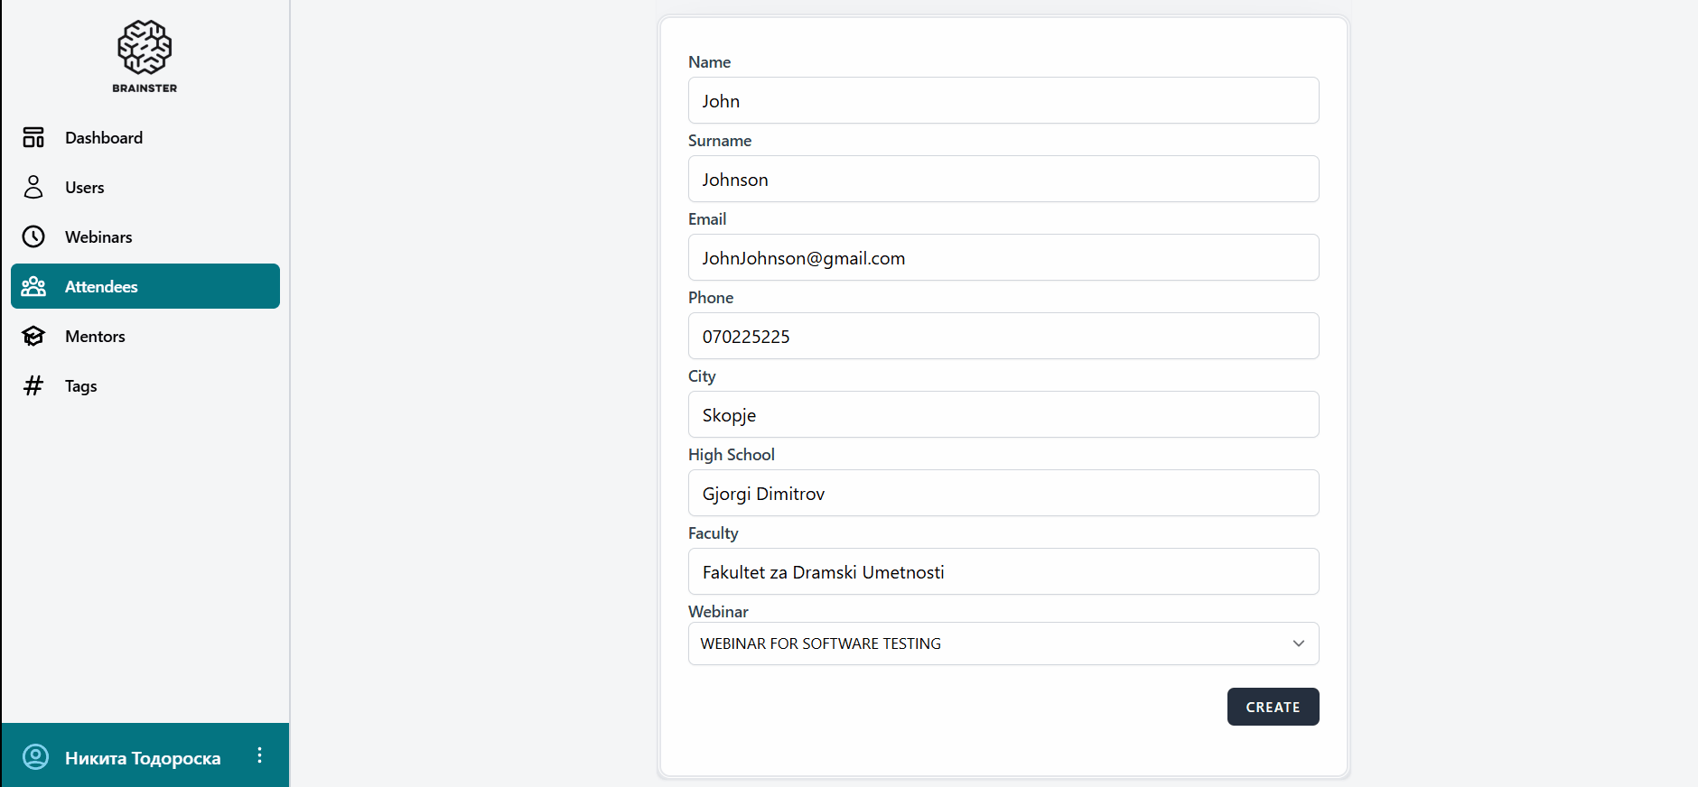
Task: Click the Email input field
Action: pos(1003,257)
